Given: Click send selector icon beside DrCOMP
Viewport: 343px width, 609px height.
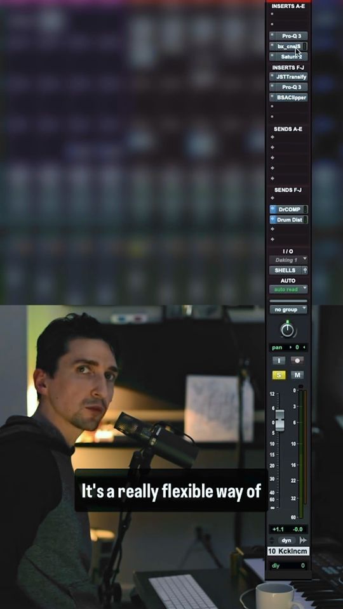Looking at the screenshot, I should [272, 209].
